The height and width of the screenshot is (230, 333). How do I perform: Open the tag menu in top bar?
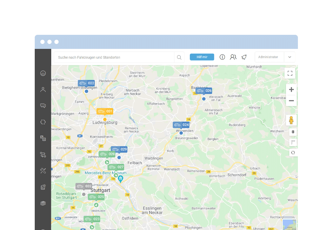[x=244, y=57]
